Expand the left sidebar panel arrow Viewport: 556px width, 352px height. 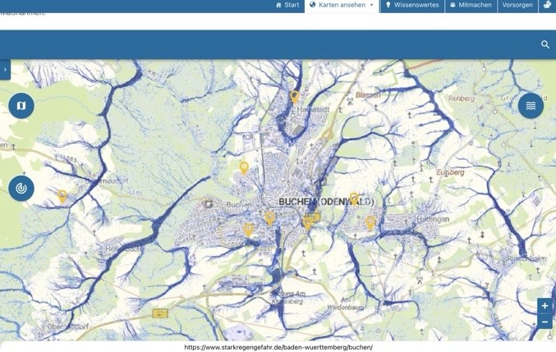[5, 71]
